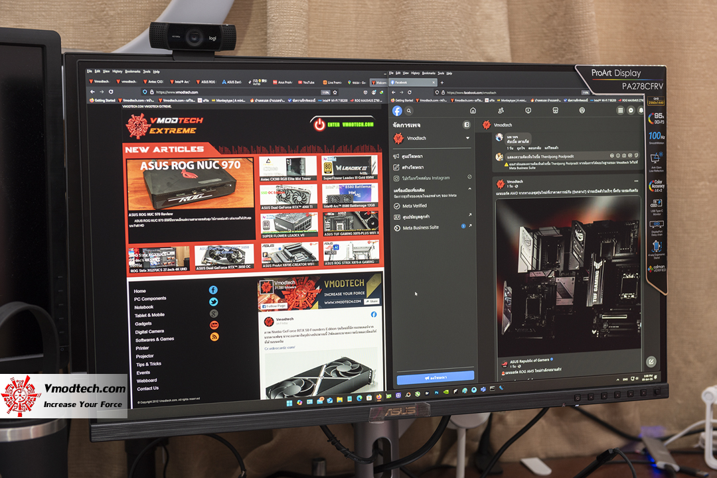Collapse the additional tools section chevron

coord(469,188)
